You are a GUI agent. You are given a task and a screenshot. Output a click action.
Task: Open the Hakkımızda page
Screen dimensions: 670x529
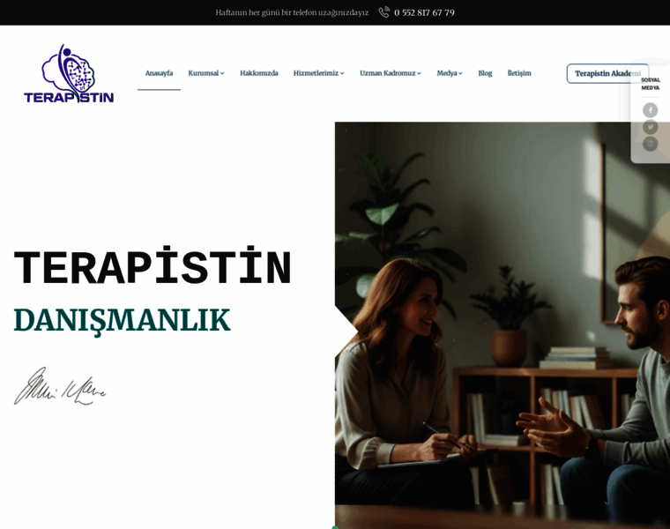[x=259, y=73]
